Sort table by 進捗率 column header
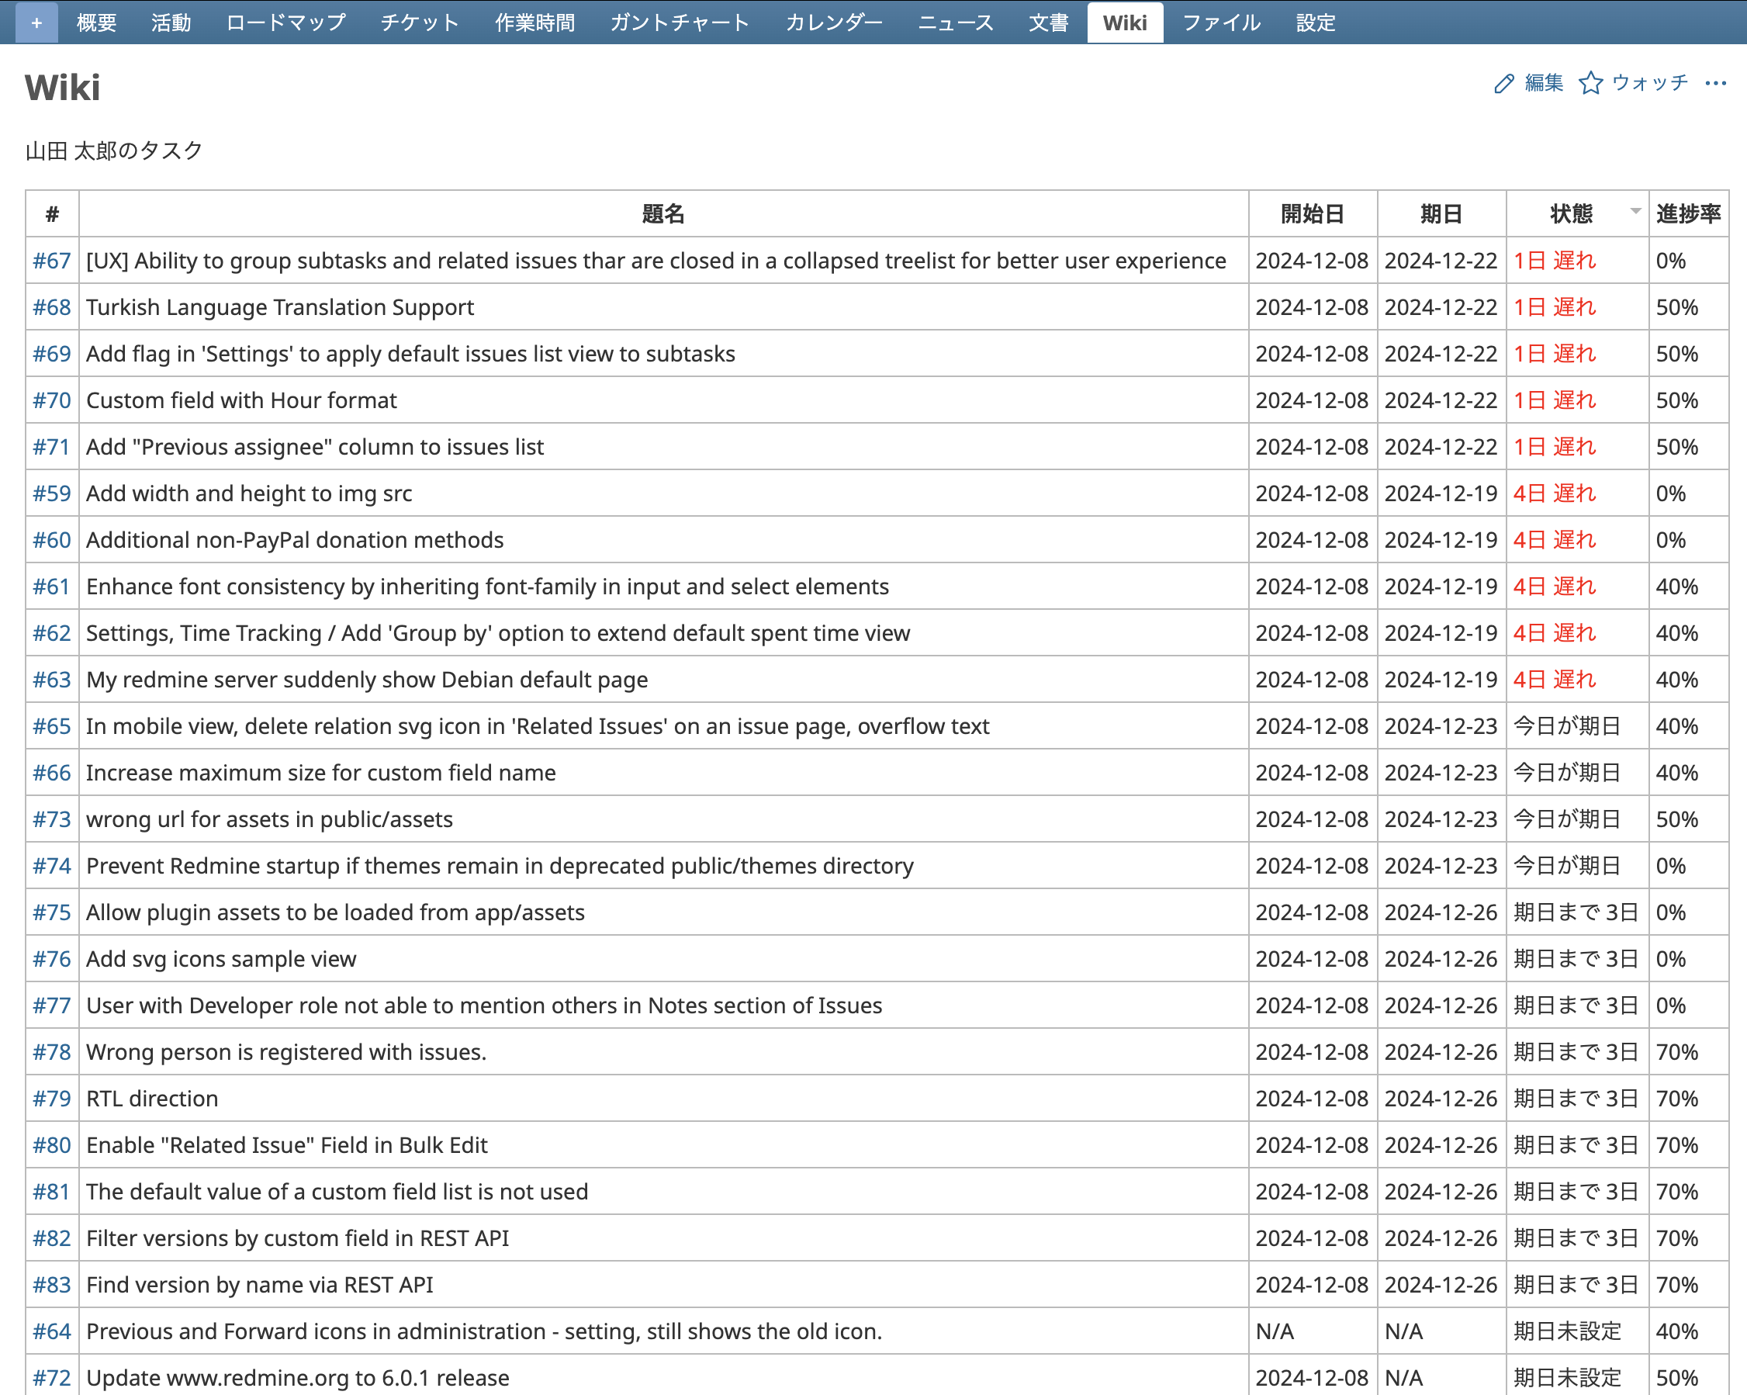 (x=1688, y=214)
